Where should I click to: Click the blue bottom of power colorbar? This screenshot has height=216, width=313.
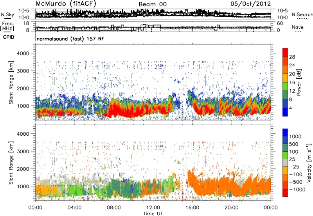pyautogui.click(x=285, y=112)
